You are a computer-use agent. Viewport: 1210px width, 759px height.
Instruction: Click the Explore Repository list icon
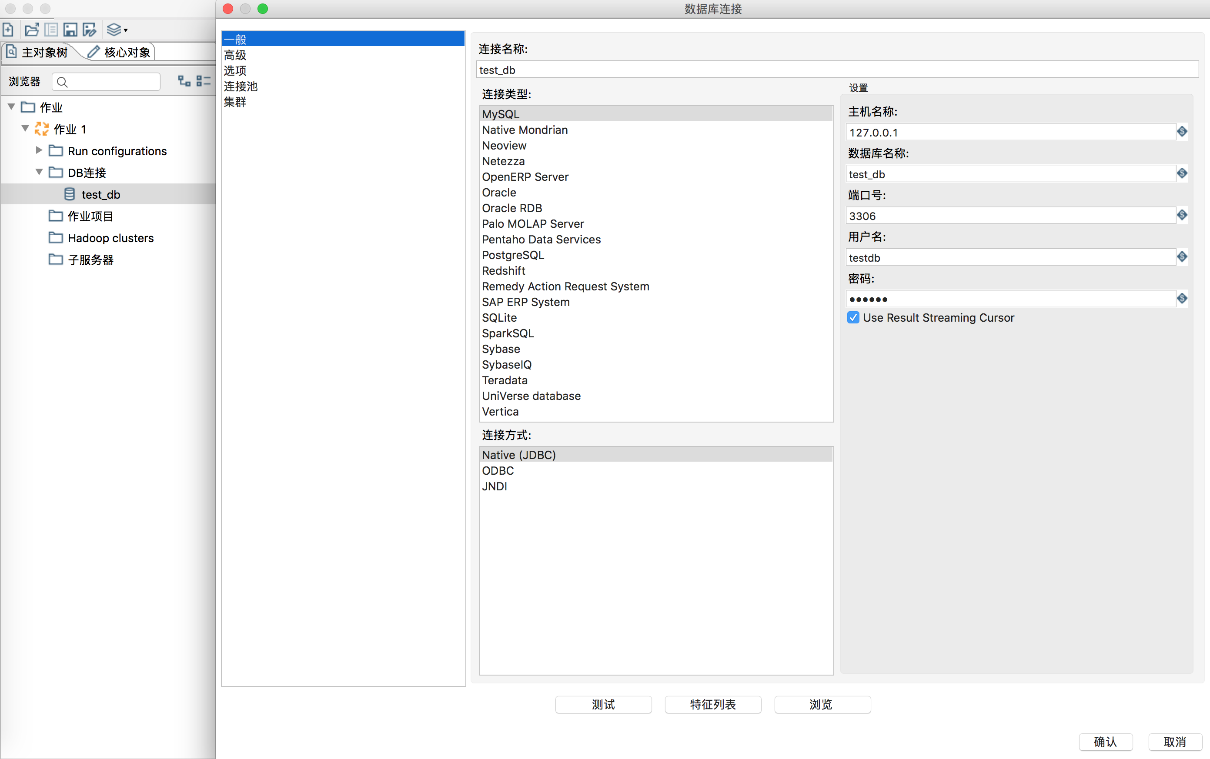click(x=51, y=30)
